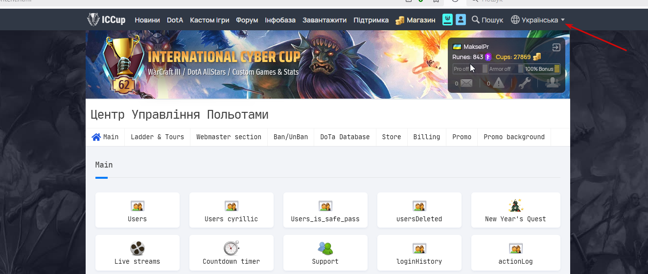Click the 100% Bonus indicator
The width and height of the screenshot is (648, 274).
click(542, 69)
